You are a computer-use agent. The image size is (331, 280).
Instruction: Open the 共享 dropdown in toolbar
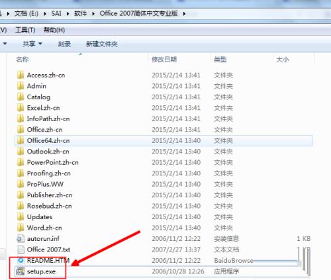coord(32,44)
